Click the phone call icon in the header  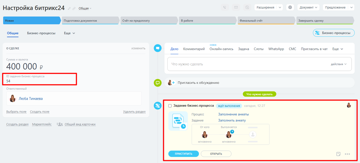(x=225, y=8)
